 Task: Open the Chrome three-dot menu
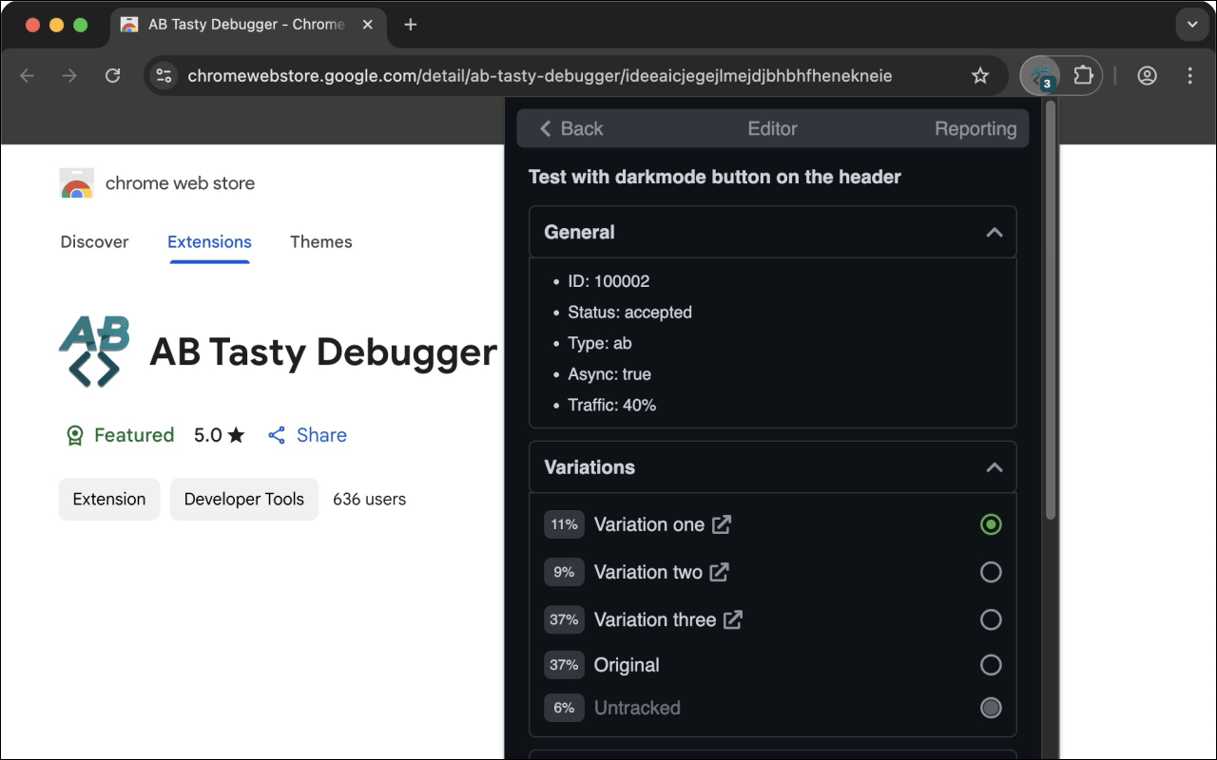[x=1189, y=75]
